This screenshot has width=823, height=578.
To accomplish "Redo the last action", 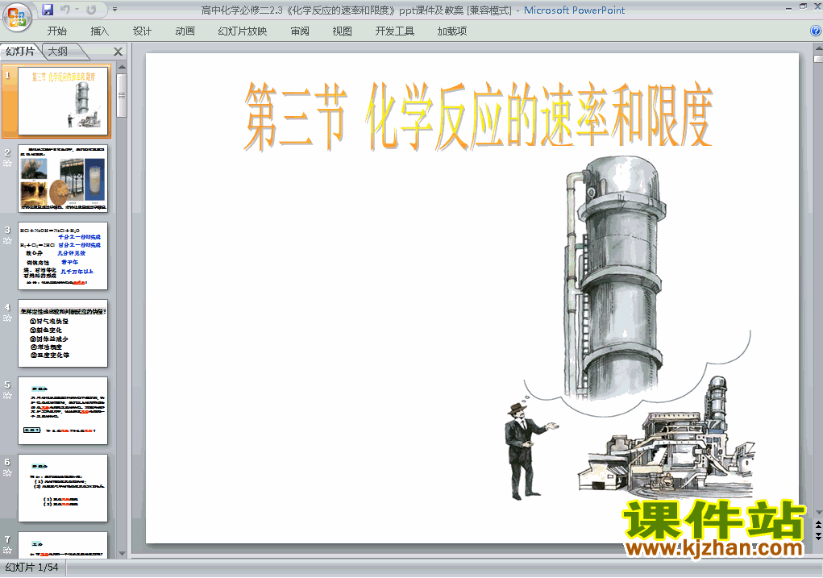I will [x=91, y=10].
